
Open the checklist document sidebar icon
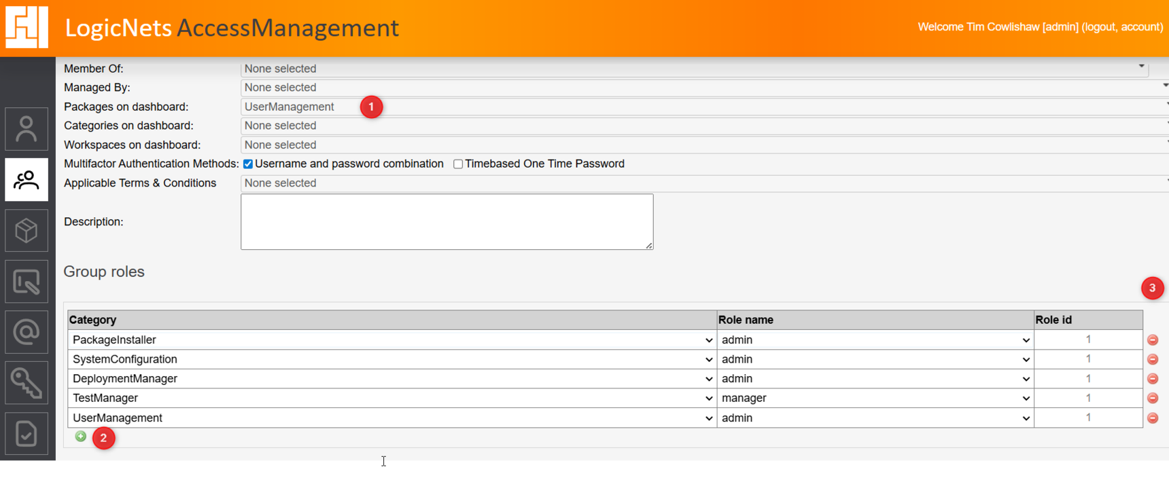coord(27,433)
